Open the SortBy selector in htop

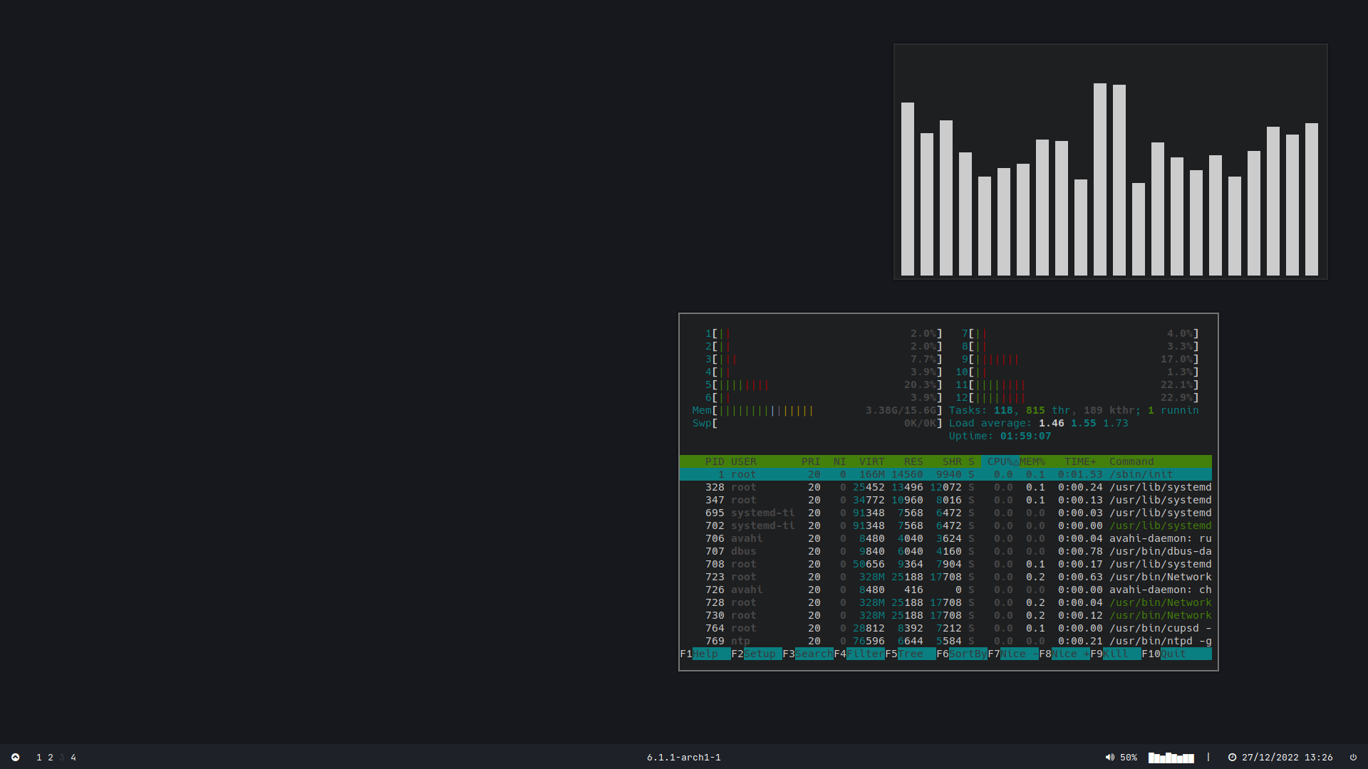(x=968, y=654)
